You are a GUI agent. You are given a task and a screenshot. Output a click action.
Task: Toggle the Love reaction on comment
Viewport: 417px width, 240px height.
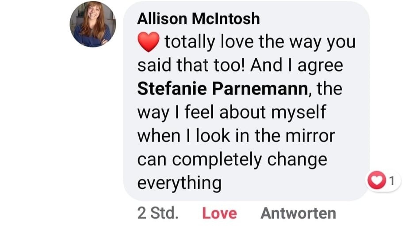219,214
